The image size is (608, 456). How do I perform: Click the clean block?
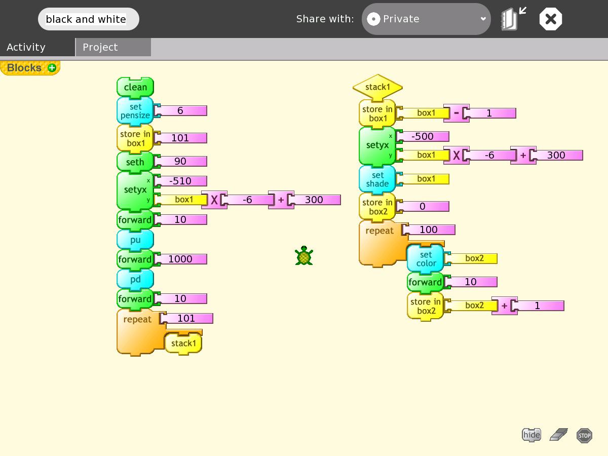pos(135,87)
